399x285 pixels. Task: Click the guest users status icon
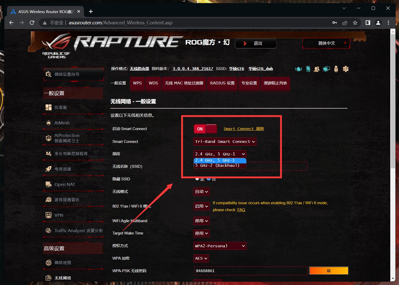pyautogui.click(x=317, y=69)
